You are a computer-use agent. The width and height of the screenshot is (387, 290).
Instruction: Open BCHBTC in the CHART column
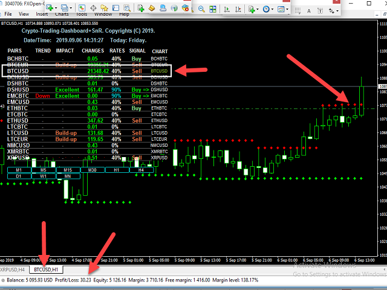tap(159, 59)
